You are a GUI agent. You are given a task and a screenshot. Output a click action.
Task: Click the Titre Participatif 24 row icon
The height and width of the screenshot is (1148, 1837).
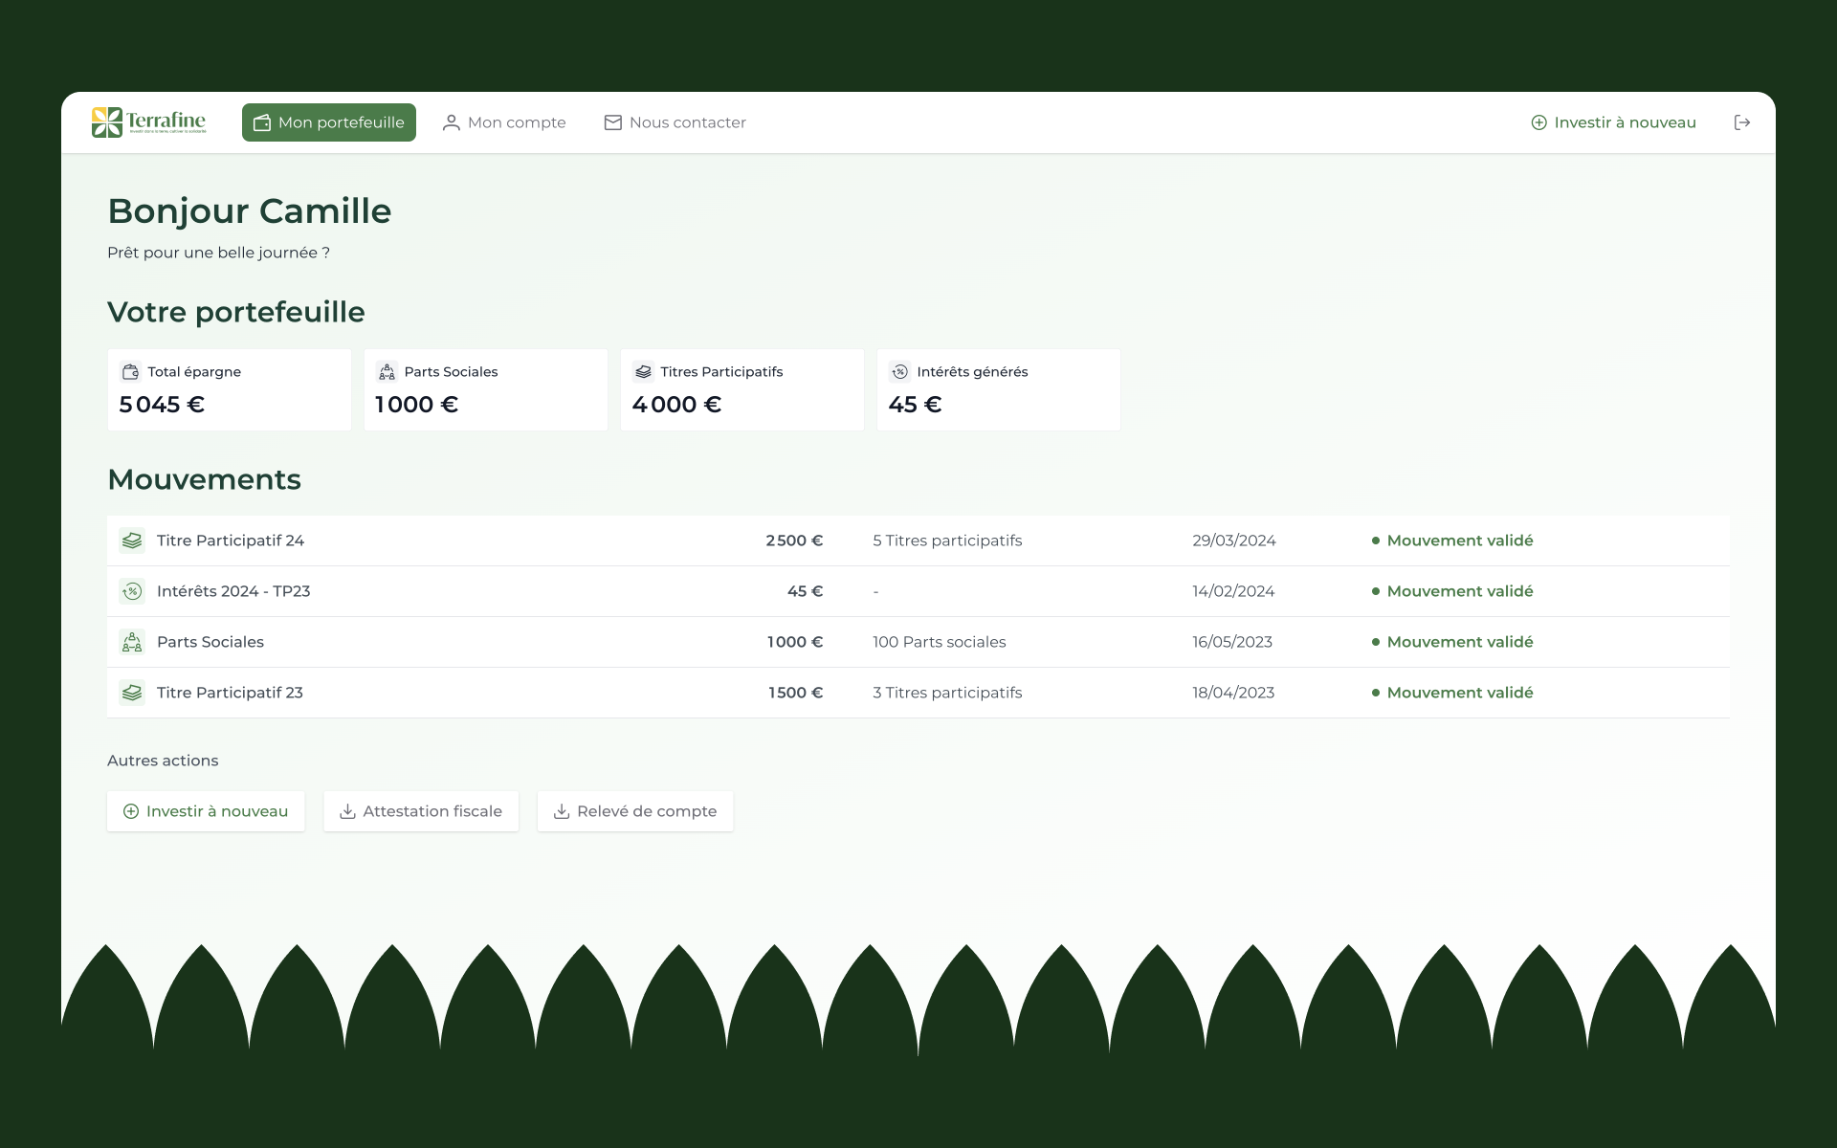(132, 541)
